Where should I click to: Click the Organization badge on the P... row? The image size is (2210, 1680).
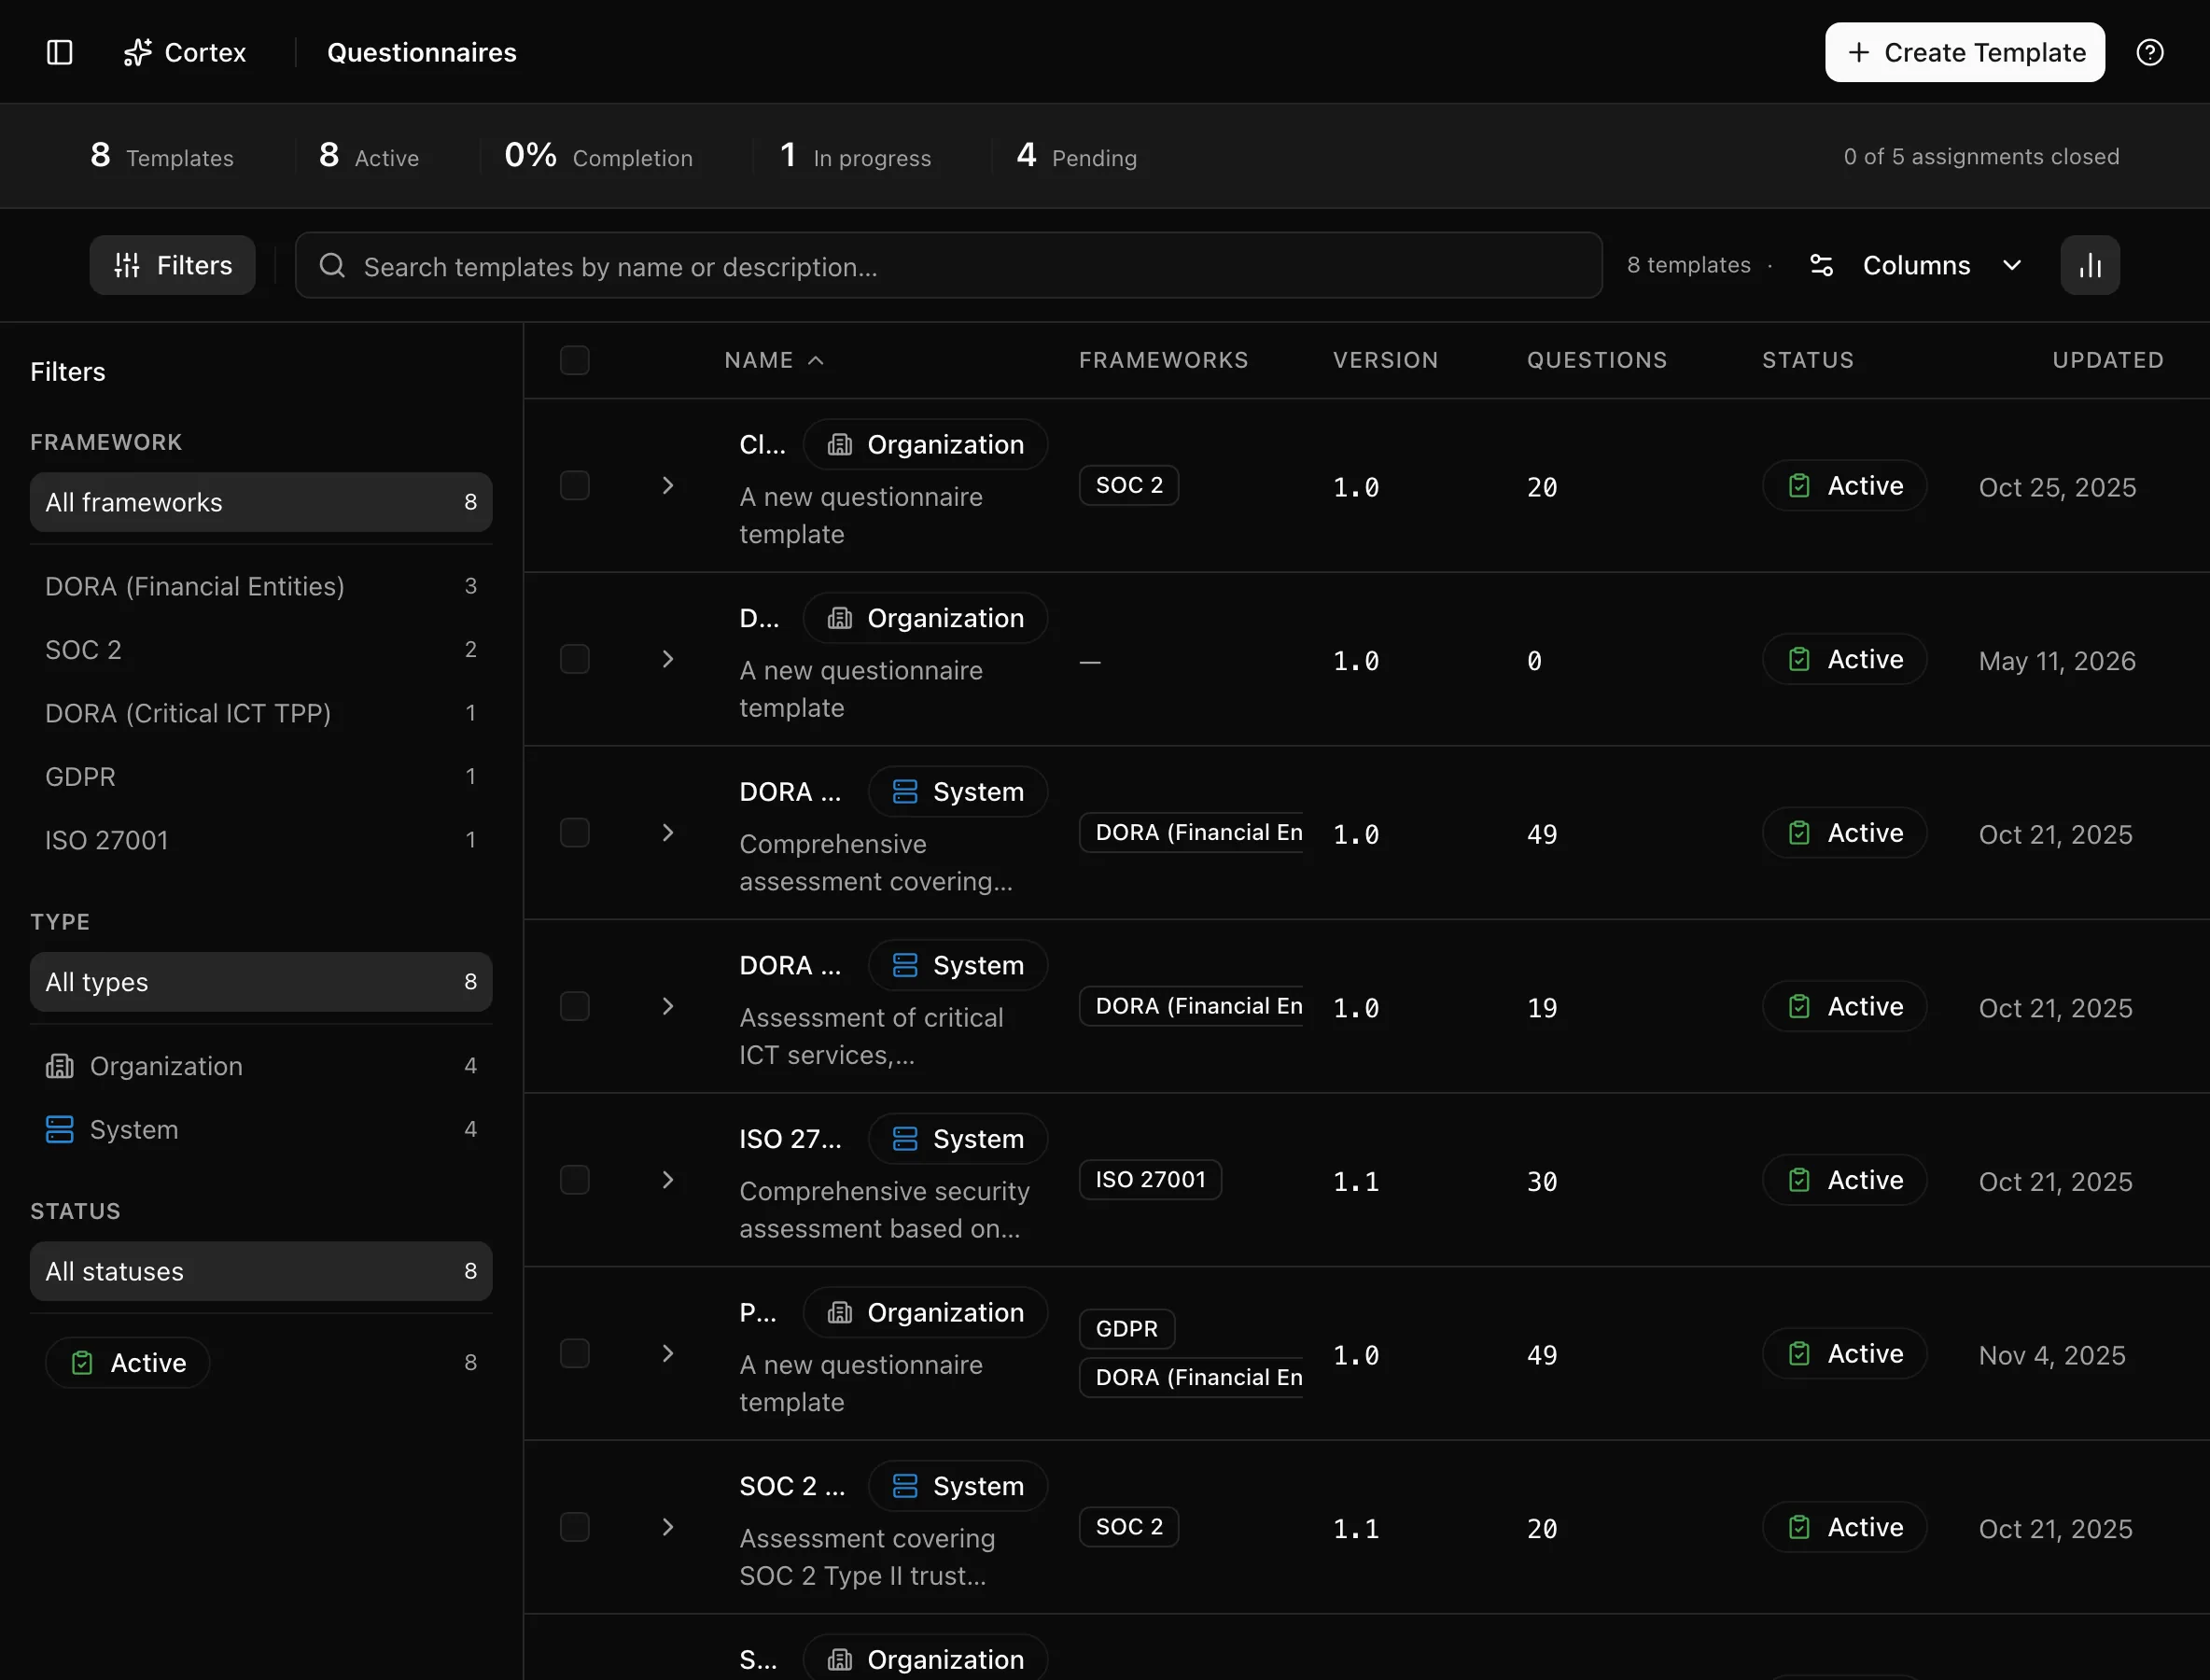[925, 1313]
